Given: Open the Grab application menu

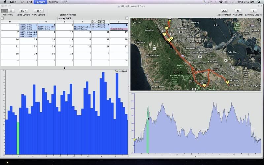Looking at the screenshot, I should [13, 2].
